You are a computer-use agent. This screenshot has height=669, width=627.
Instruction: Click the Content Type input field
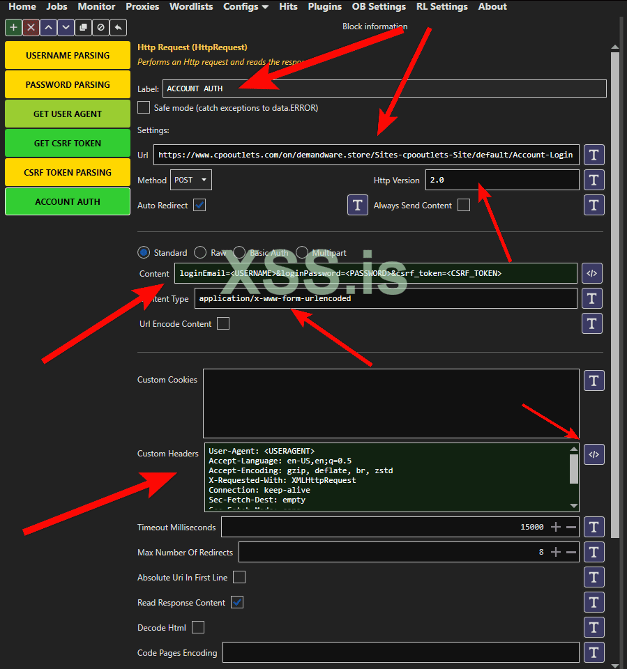tap(386, 299)
